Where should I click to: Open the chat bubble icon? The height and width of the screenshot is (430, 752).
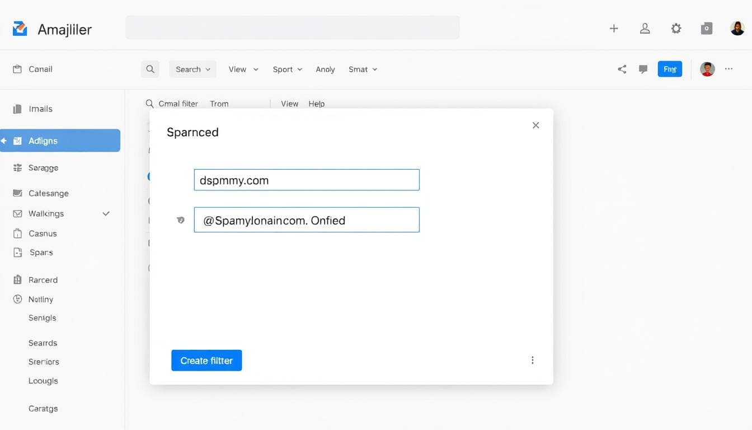643,69
